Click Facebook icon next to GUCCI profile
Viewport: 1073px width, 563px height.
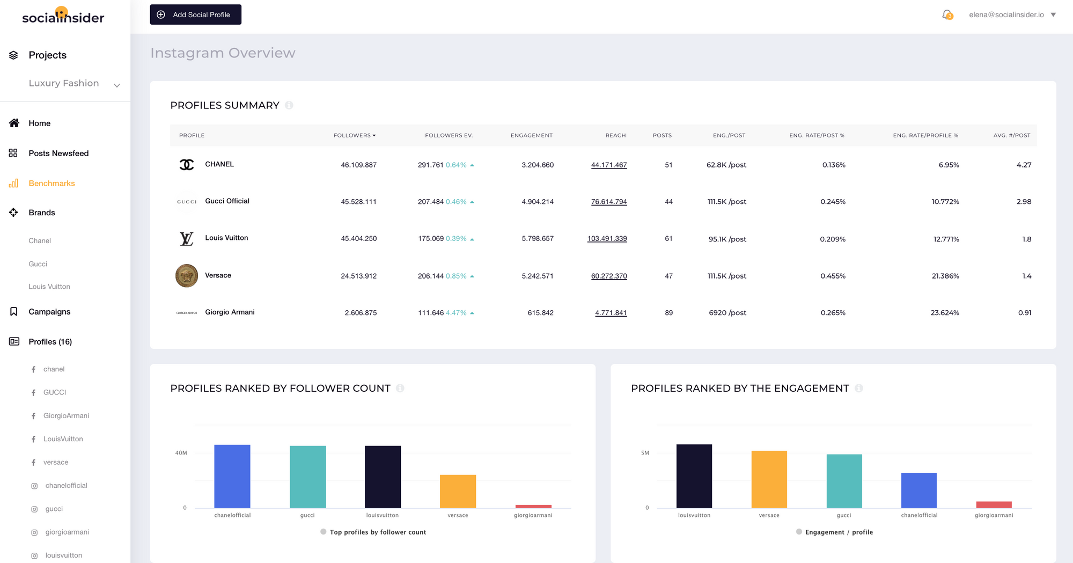point(34,393)
